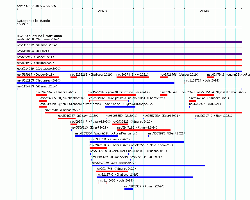Click nsv3555097 (Chaisson2019) label
The height and width of the screenshot is (200, 250).
(152, 145)
